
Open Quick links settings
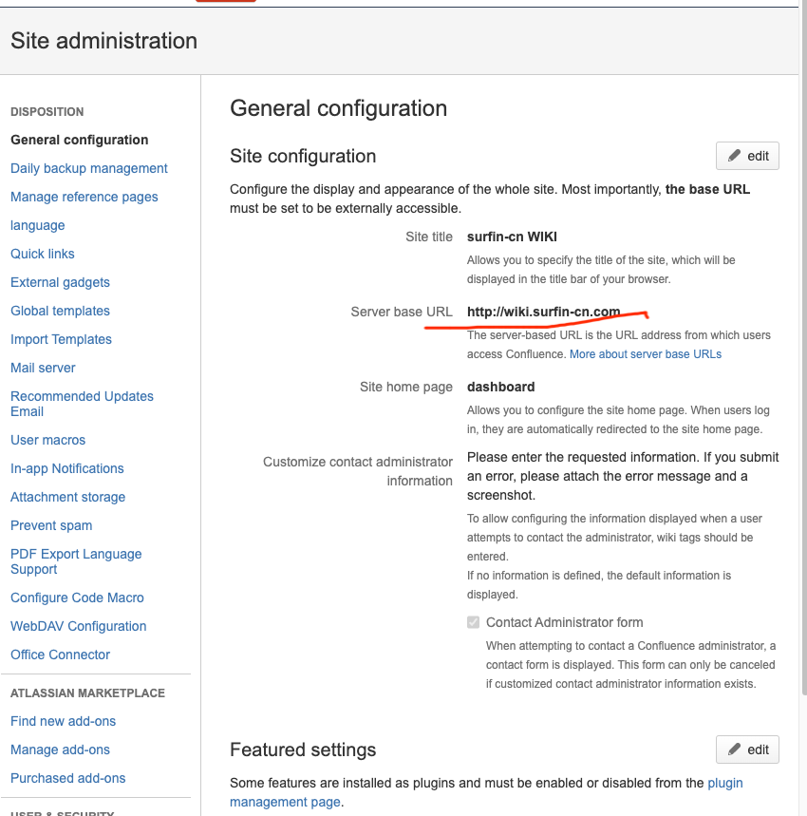pyautogui.click(x=43, y=254)
